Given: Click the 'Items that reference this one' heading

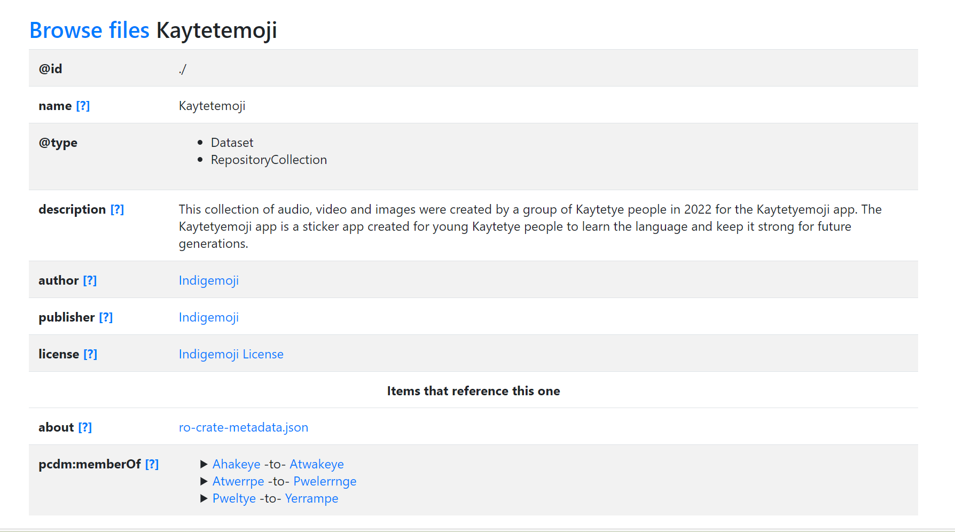Looking at the screenshot, I should (474, 391).
